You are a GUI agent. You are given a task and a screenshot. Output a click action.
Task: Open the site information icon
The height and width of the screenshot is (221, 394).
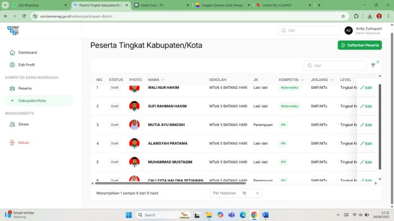point(35,16)
